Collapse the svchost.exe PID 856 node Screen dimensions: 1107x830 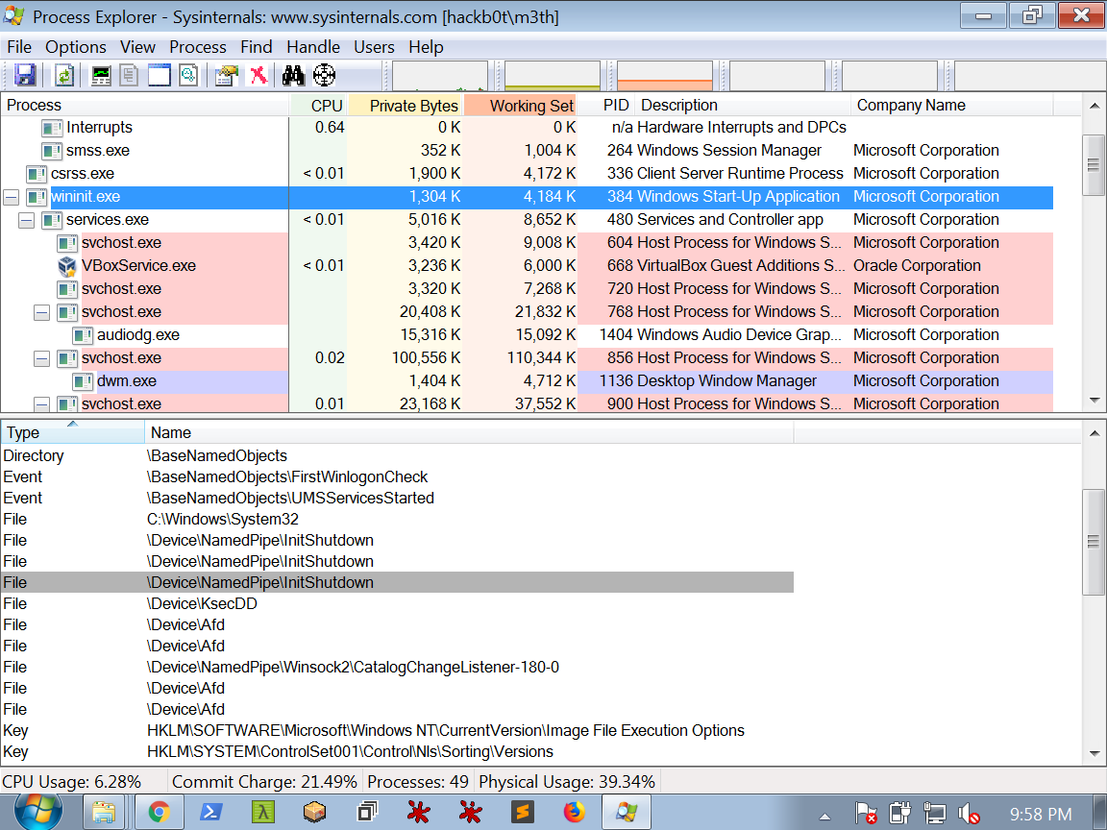(42, 358)
